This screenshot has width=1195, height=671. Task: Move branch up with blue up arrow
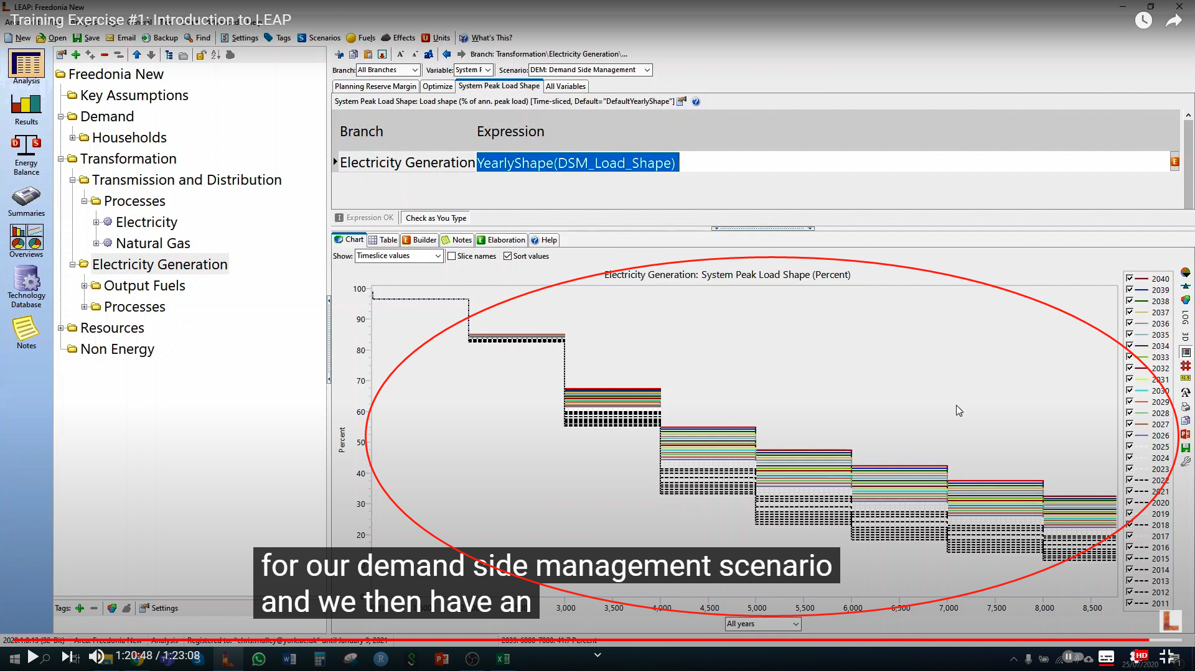137,55
